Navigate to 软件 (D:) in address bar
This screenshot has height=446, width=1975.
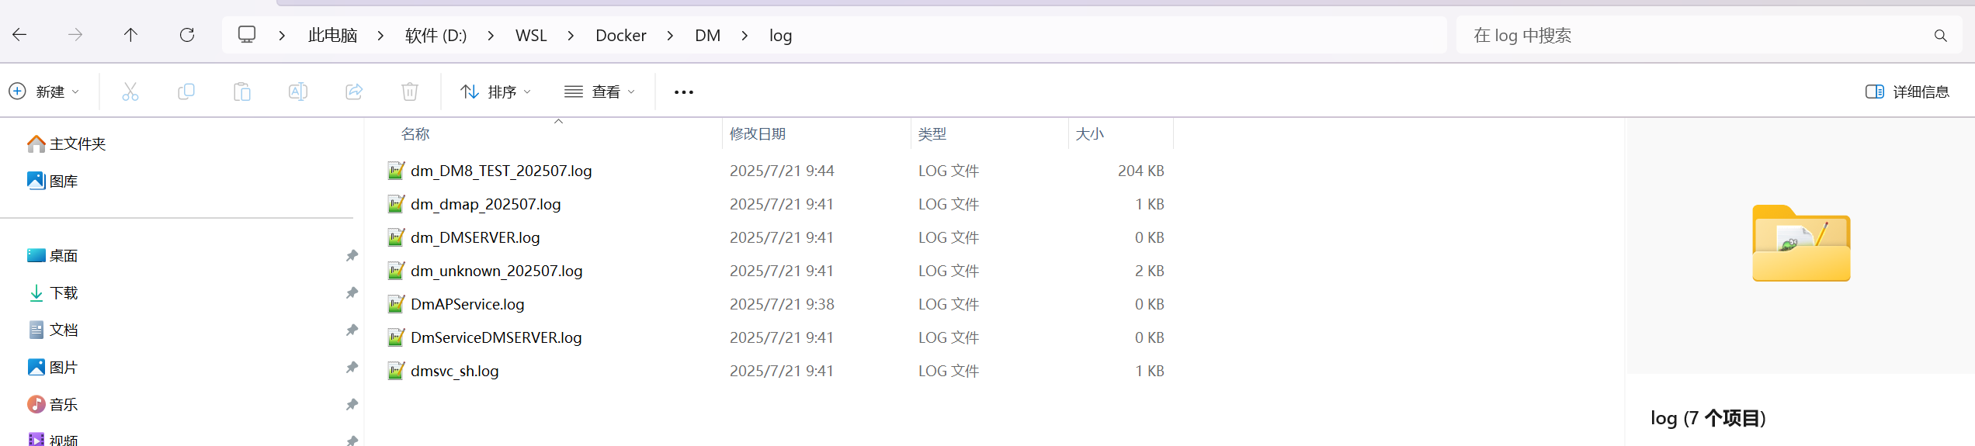(436, 36)
